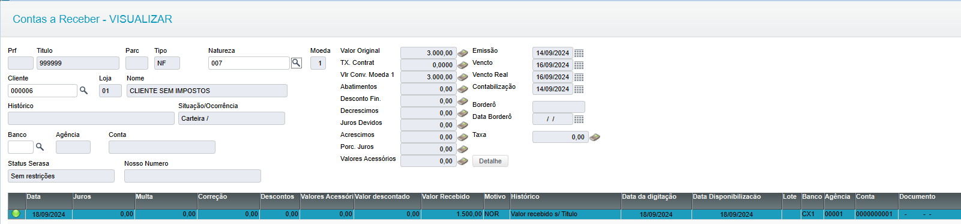Click the Detalhe button
The height and width of the screenshot is (224, 961).
point(490,161)
